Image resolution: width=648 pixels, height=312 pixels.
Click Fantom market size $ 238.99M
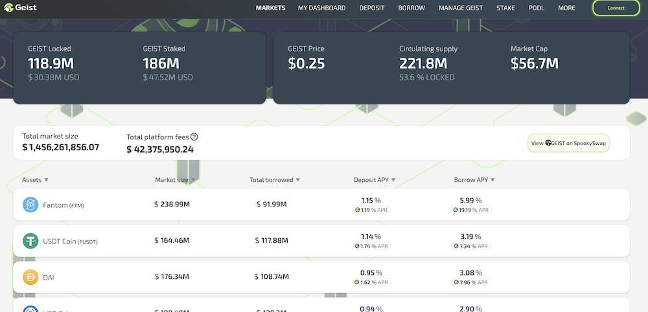pos(172,205)
